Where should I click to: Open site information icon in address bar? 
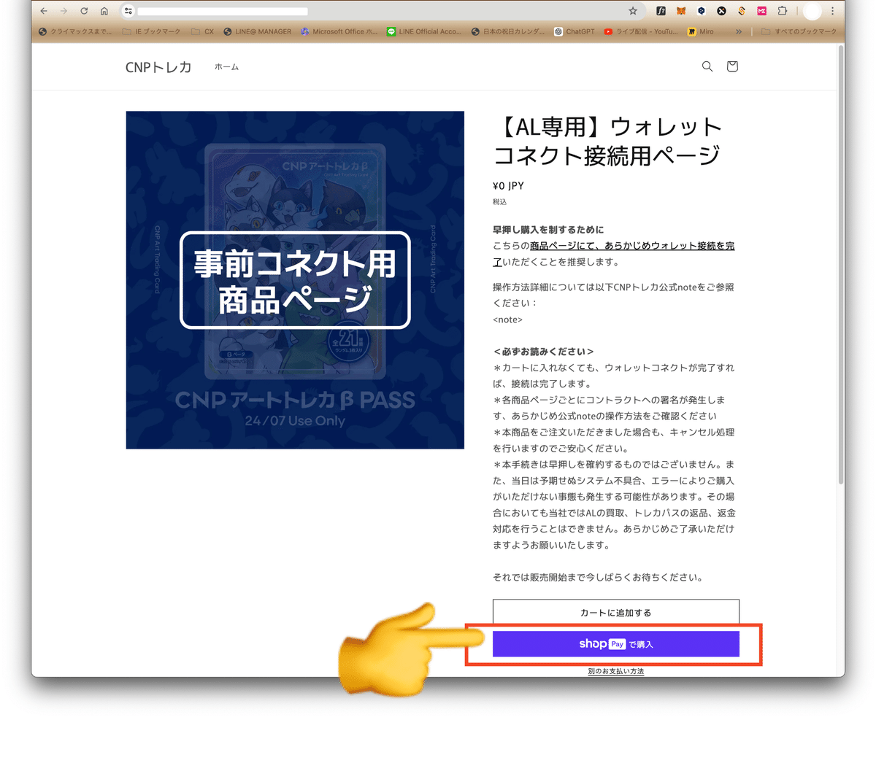click(x=128, y=11)
